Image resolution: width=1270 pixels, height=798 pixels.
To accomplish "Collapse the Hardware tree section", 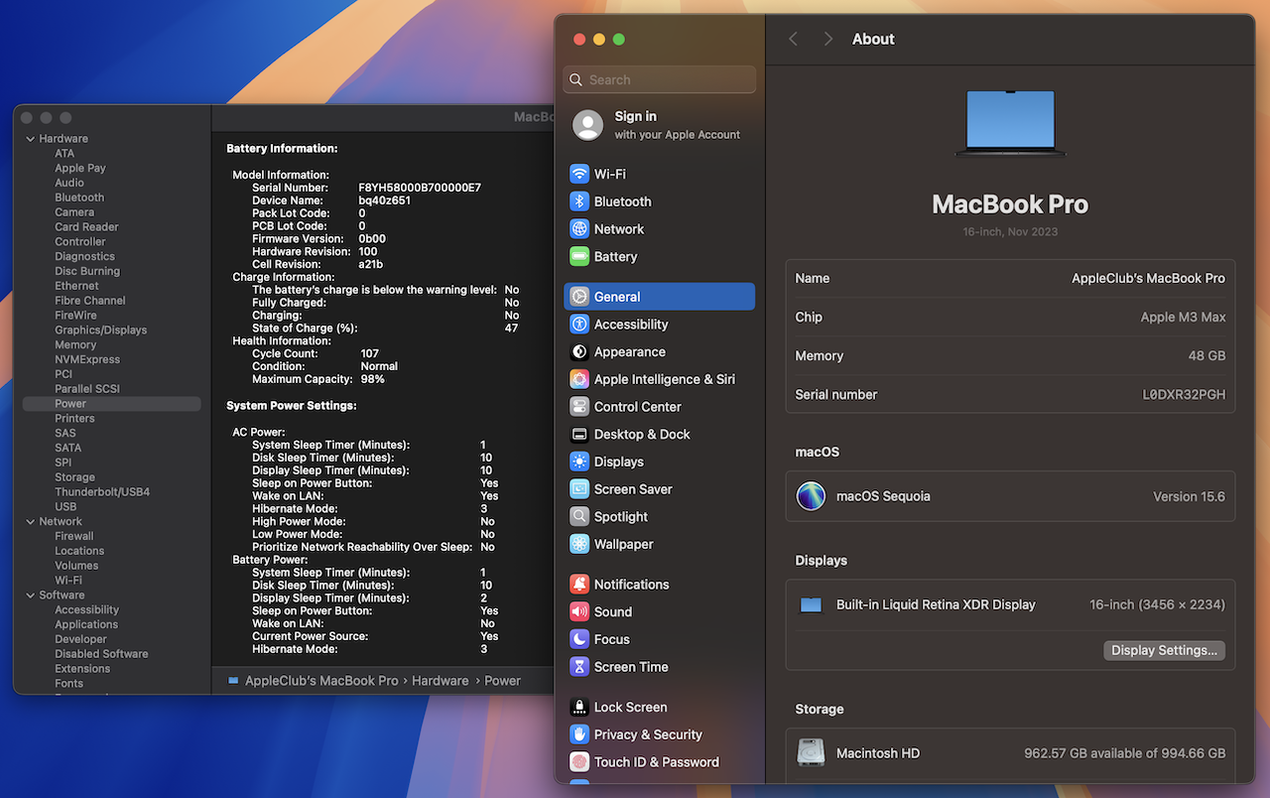I will point(30,139).
